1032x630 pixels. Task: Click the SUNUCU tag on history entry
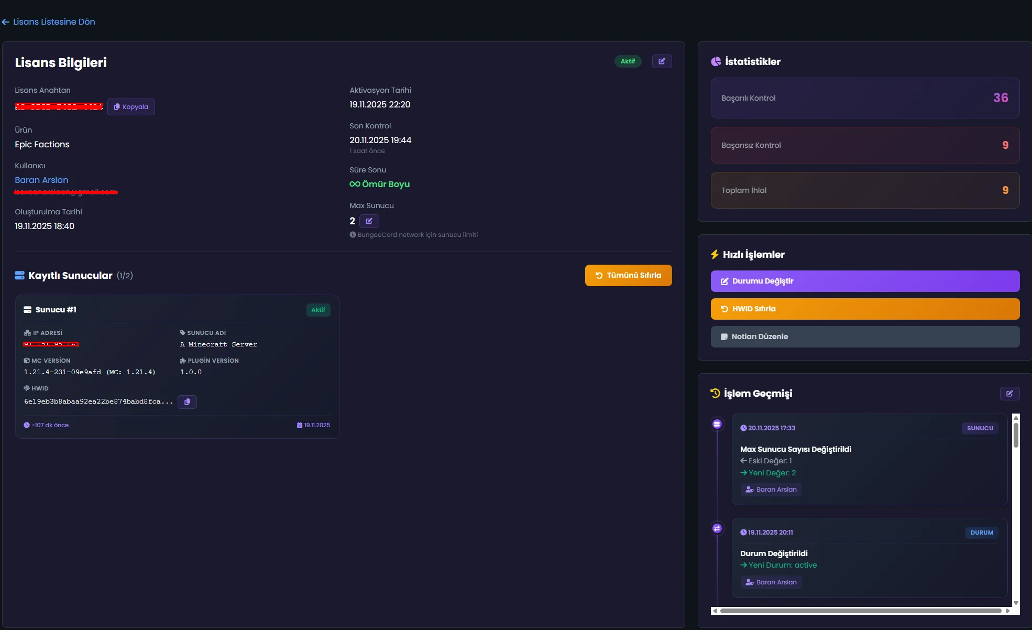tap(980, 428)
